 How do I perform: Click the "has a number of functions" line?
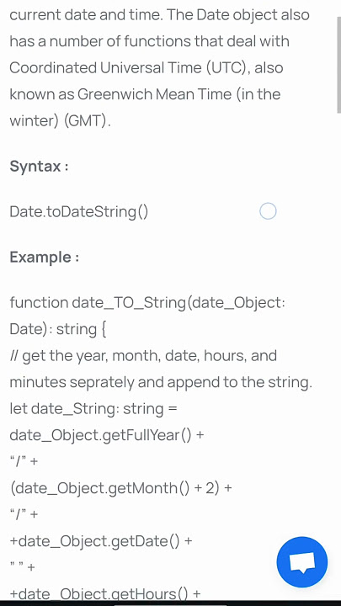click(x=149, y=41)
